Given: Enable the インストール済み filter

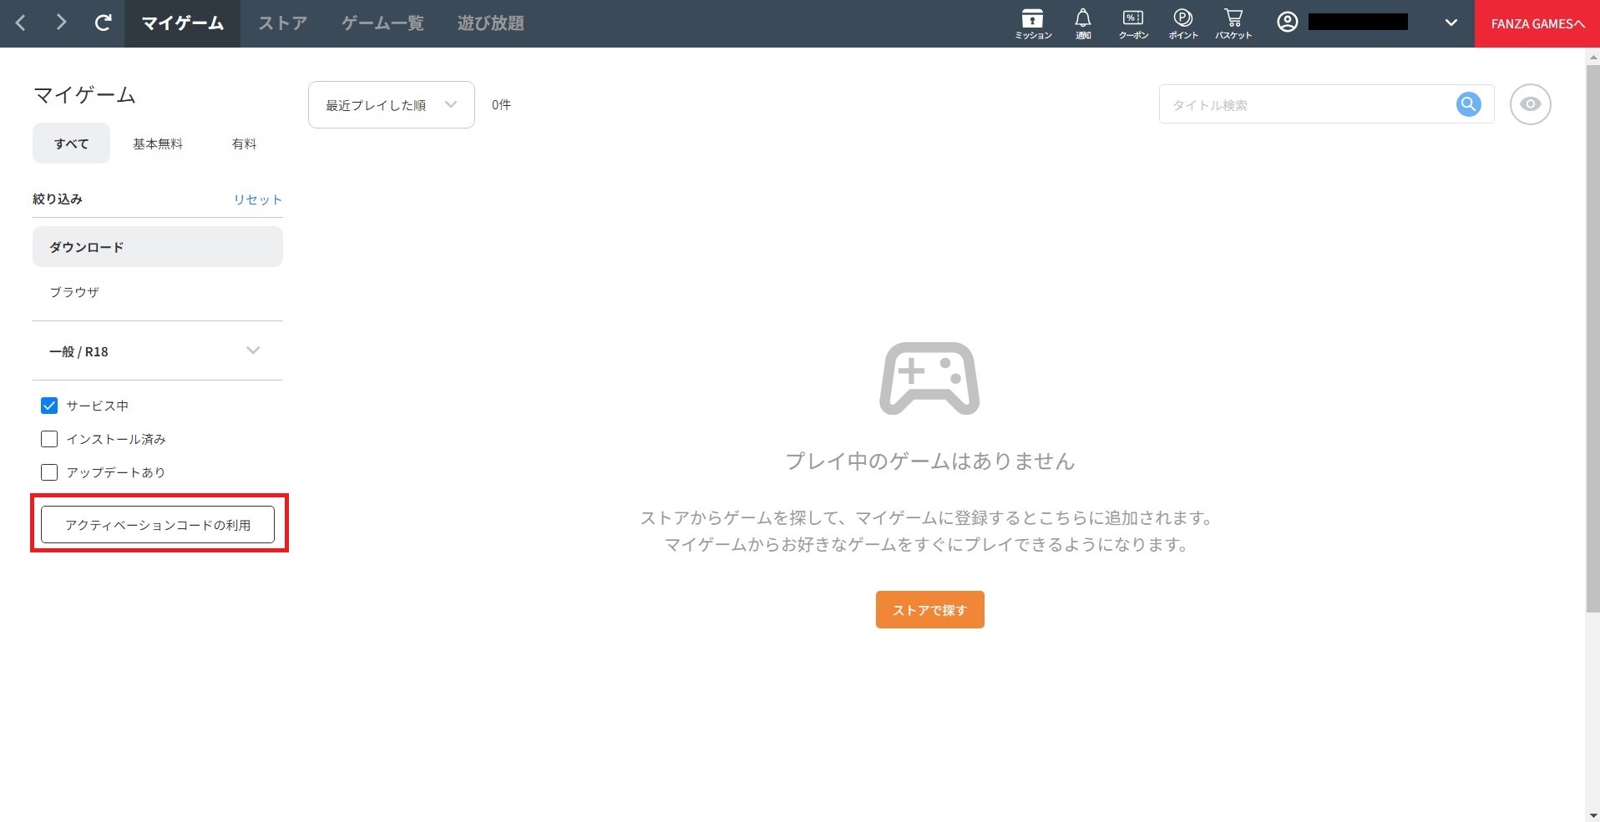Looking at the screenshot, I should pos(49,439).
